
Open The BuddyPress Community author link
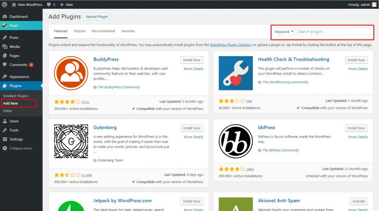(x=119, y=87)
